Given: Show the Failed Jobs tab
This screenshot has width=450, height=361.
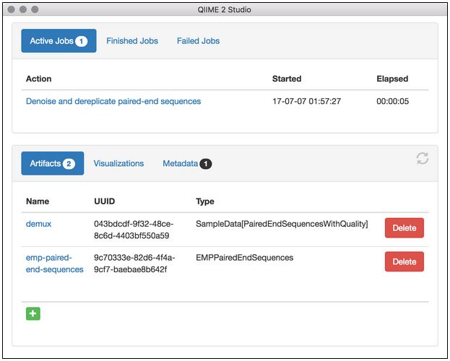Looking at the screenshot, I should coord(198,41).
